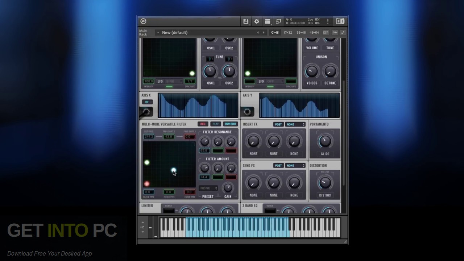
Task: Go to previous multi with left arrow
Action: pyautogui.click(x=258, y=33)
